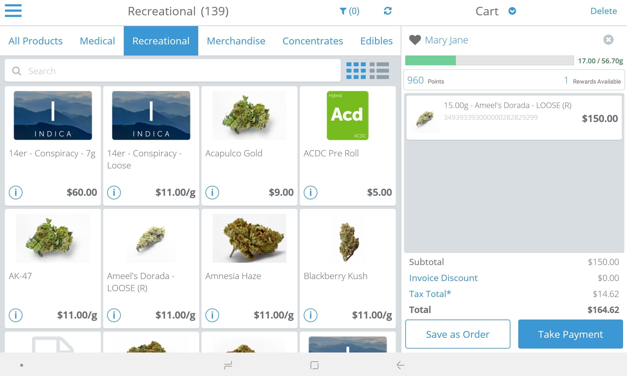
Task: Click the purchase limit progress bar
Action: [x=489, y=60]
